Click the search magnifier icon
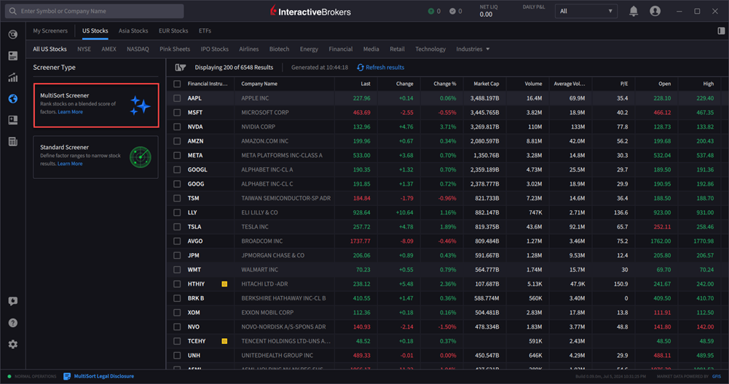729x384 pixels. (12, 11)
